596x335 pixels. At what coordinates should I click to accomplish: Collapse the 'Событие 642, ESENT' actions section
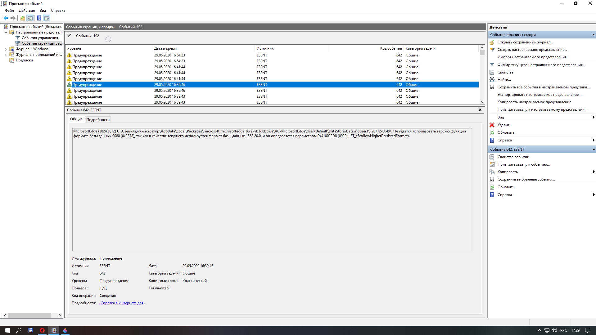pos(593,150)
